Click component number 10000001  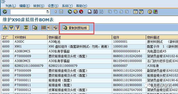(120, 42)
